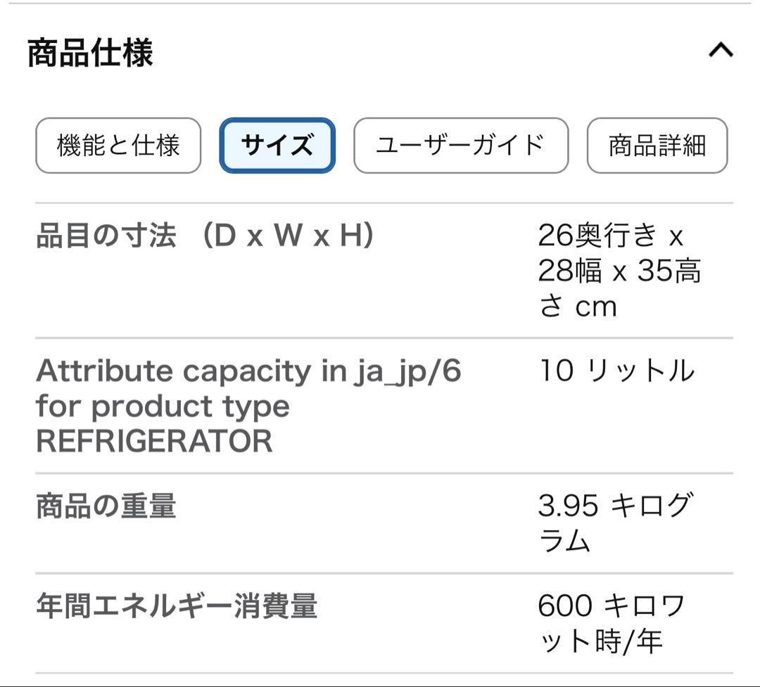The image size is (760, 687).
Task: Click the 商品仕様 section heading
Action: 90,53
